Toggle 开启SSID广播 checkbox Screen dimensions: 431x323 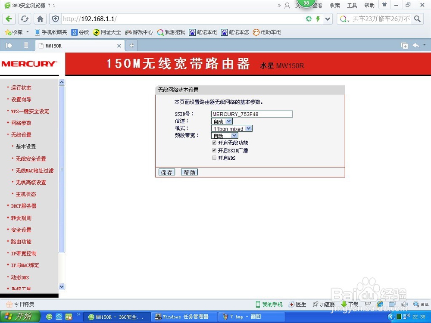pyautogui.click(x=214, y=150)
